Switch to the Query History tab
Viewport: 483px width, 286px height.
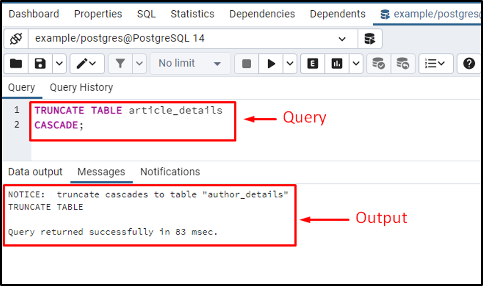pyautogui.click(x=81, y=88)
